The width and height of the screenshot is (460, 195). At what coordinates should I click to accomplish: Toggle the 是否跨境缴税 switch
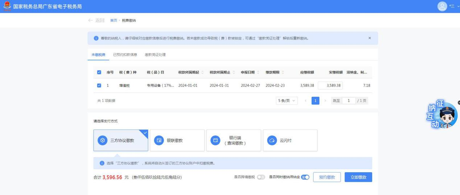coord(261,177)
